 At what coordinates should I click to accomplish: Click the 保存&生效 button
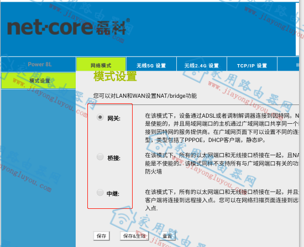(134, 236)
